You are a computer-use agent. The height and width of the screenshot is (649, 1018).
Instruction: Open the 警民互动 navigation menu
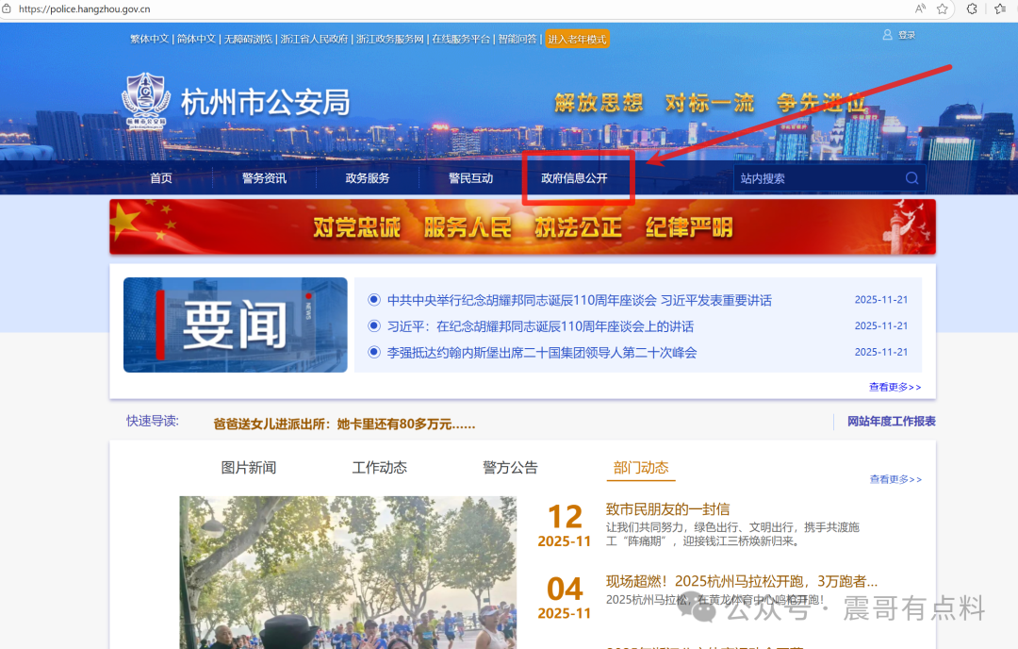point(472,177)
